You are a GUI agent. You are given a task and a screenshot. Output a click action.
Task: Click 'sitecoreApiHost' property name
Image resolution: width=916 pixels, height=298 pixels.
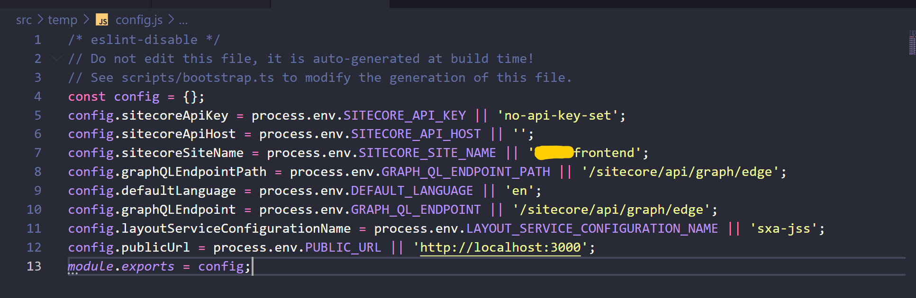pyautogui.click(x=179, y=134)
